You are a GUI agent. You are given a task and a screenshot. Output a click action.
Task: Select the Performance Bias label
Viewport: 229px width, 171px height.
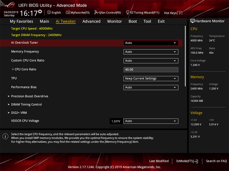pyautogui.click(x=24, y=87)
